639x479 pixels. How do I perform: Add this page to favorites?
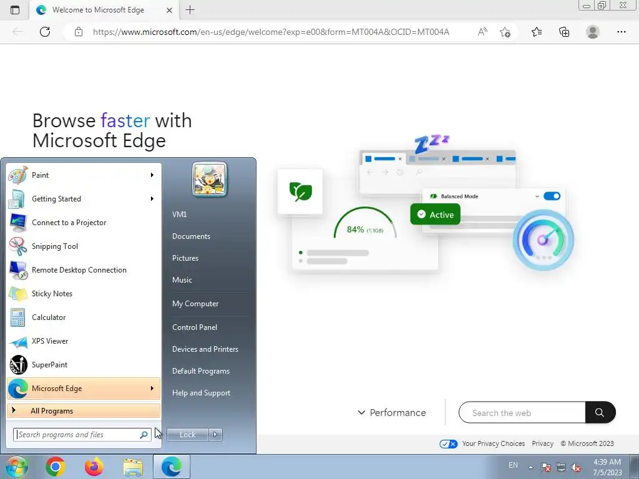(505, 32)
